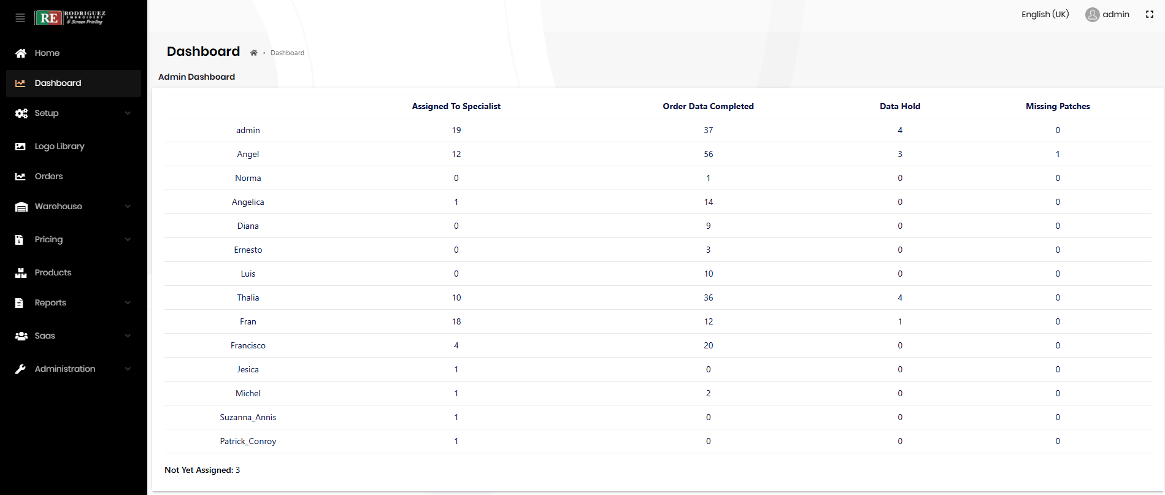Click the Dashboard chart icon in sidebar
The height and width of the screenshot is (495, 1165).
point(20,83)
